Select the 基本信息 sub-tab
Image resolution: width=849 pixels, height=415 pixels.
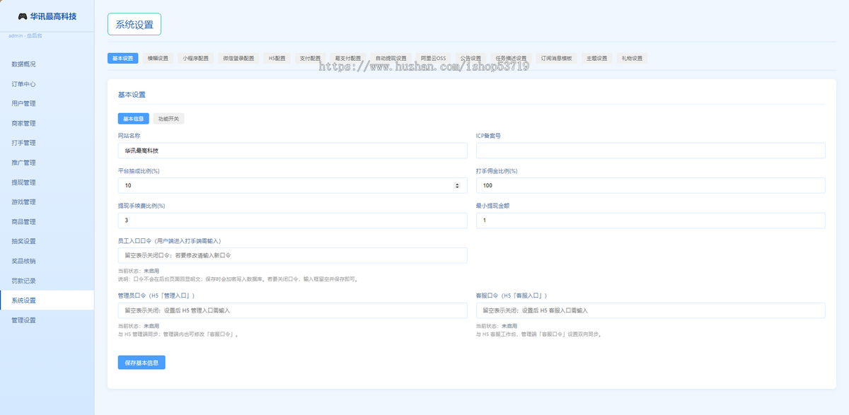click(133, 119)
